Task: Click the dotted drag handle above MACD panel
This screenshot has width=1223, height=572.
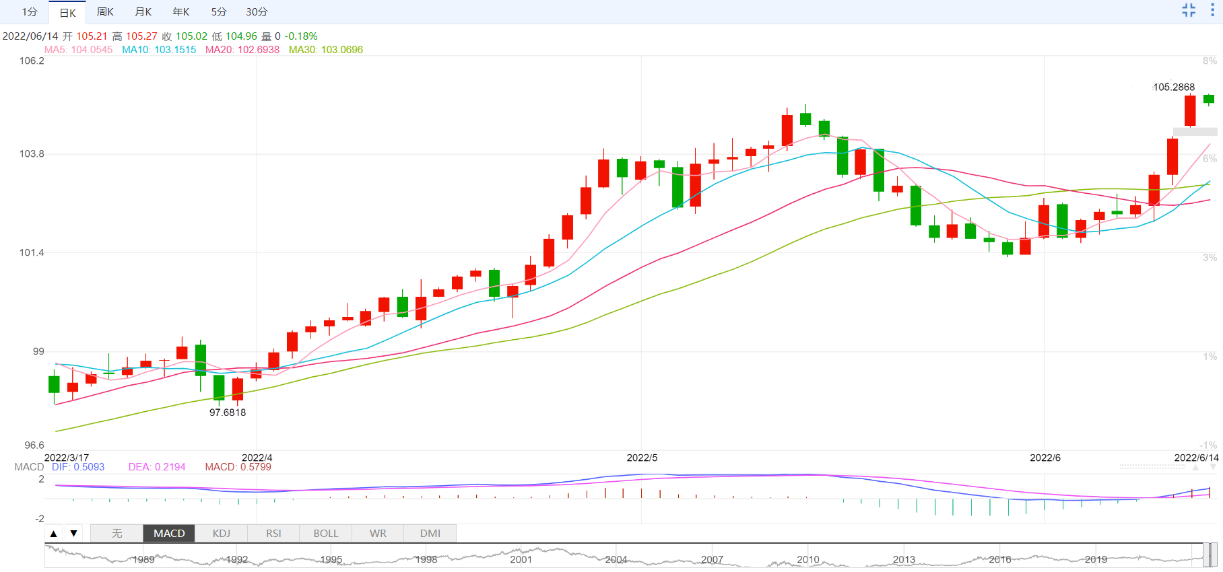Action: (1152, 466)
